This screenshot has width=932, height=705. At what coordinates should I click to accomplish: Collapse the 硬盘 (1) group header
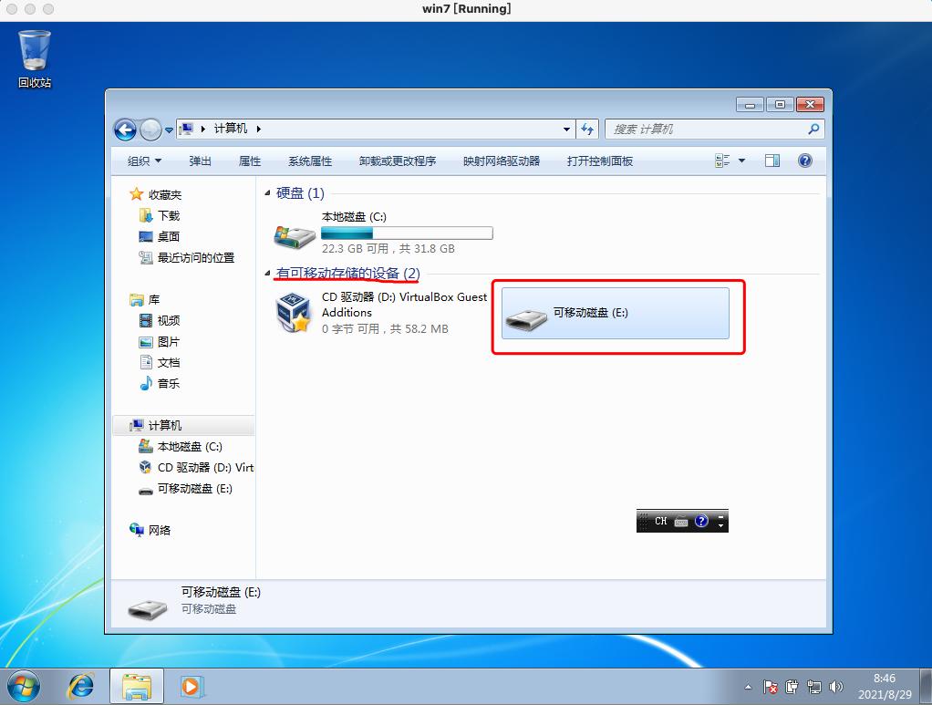pos(268,192)
